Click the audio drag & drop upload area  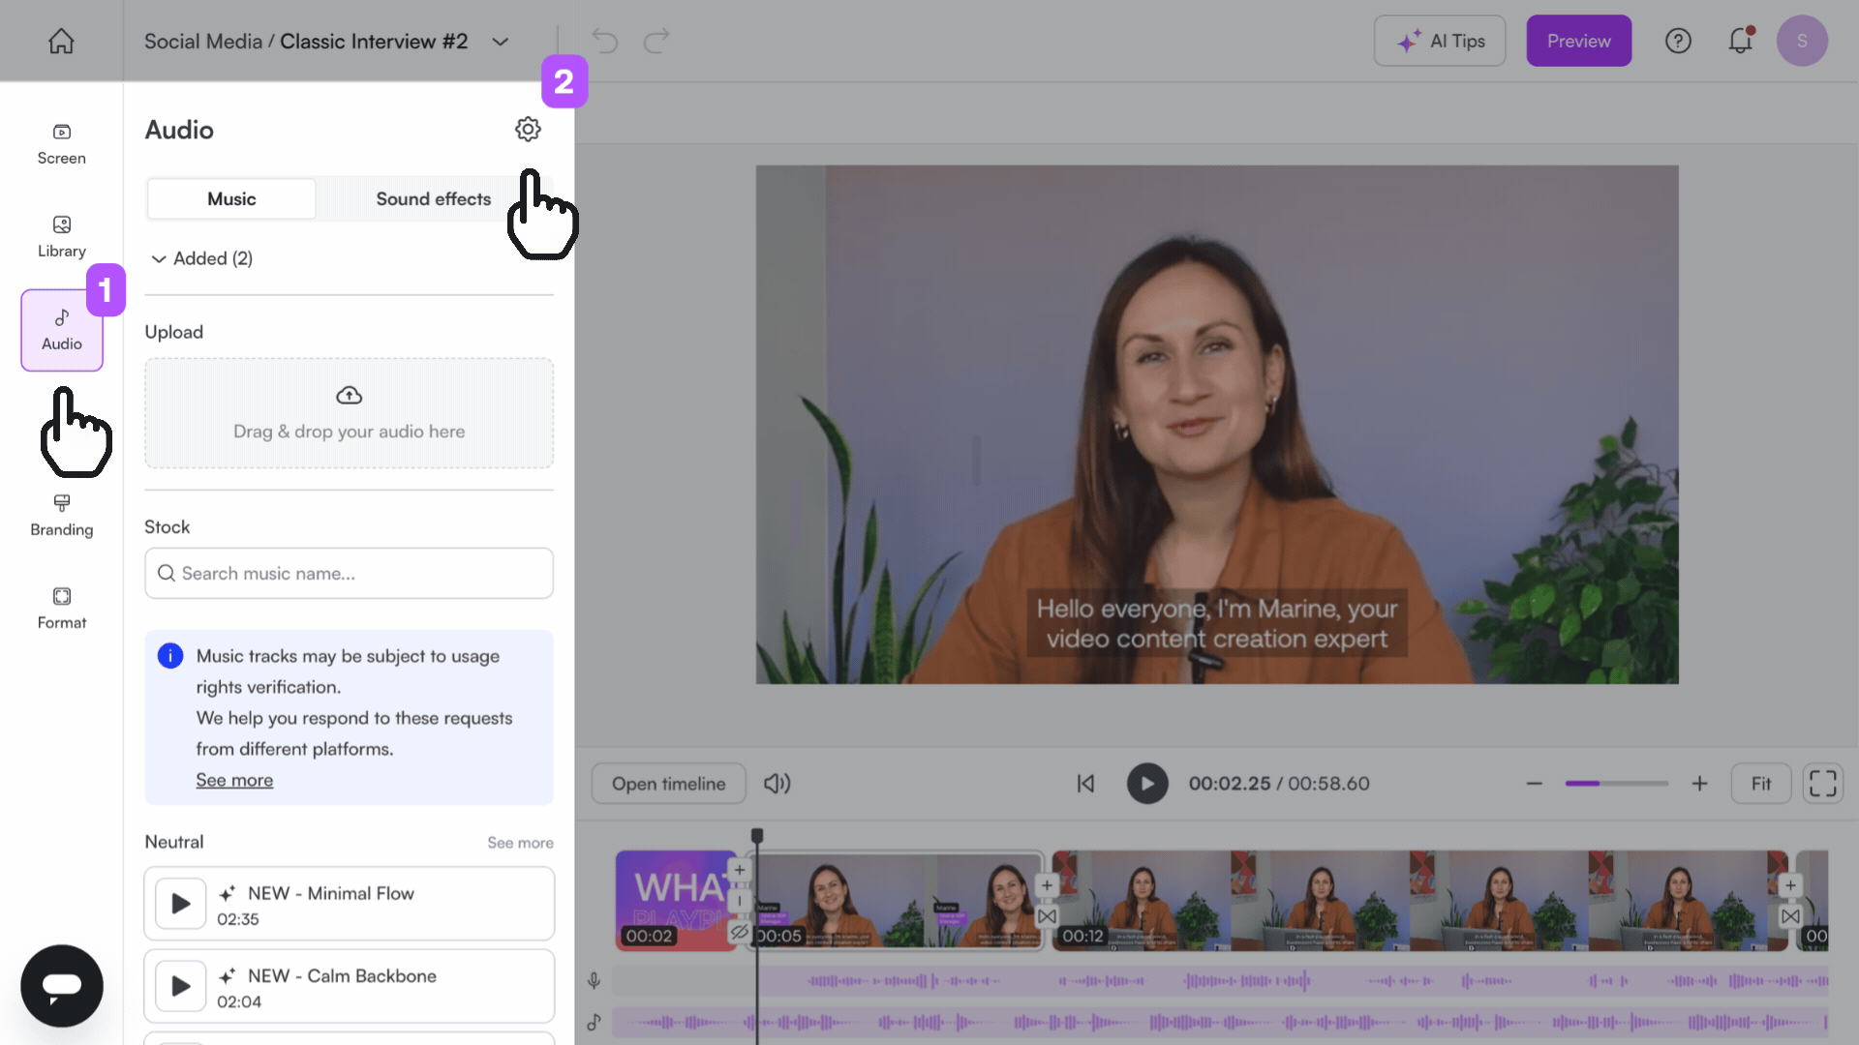click(349, 413)
